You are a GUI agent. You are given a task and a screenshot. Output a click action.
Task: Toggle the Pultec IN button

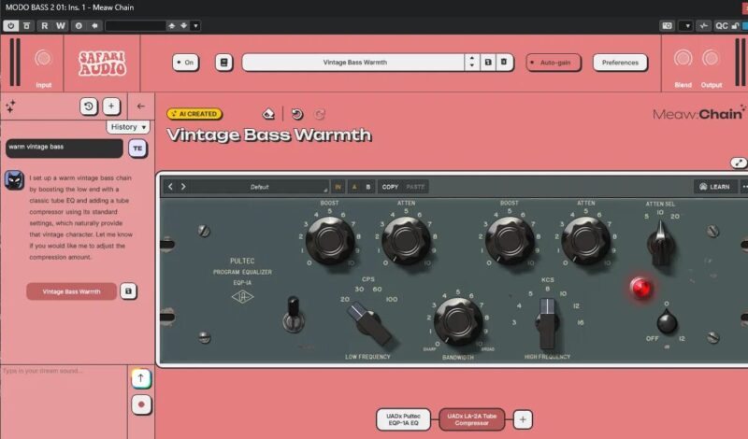click(338, 187)
